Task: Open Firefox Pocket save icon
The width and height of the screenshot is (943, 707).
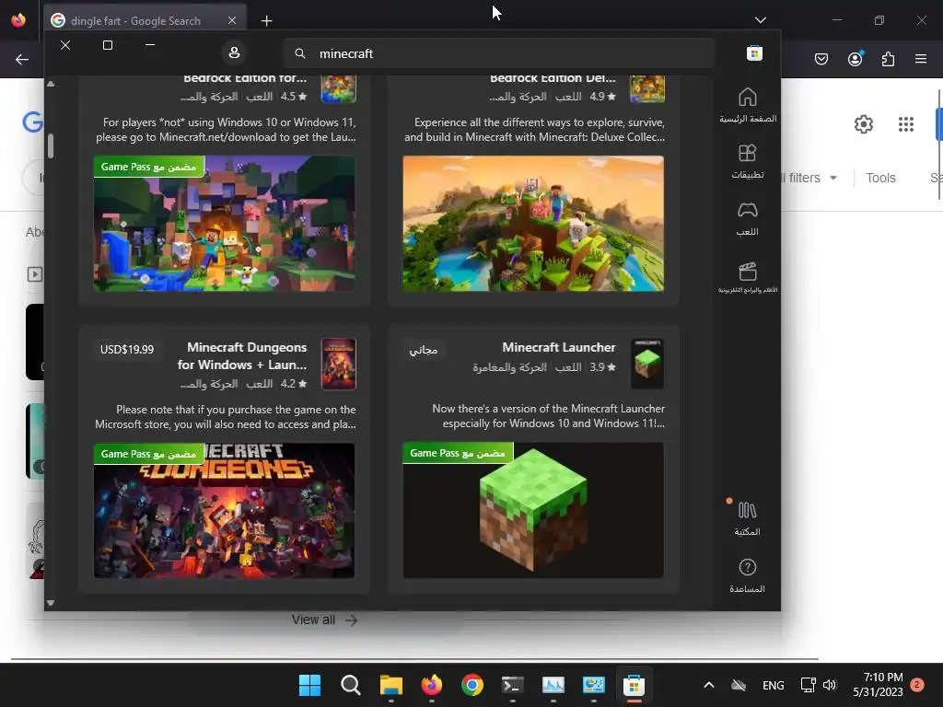Action: (x=821, y=59)
